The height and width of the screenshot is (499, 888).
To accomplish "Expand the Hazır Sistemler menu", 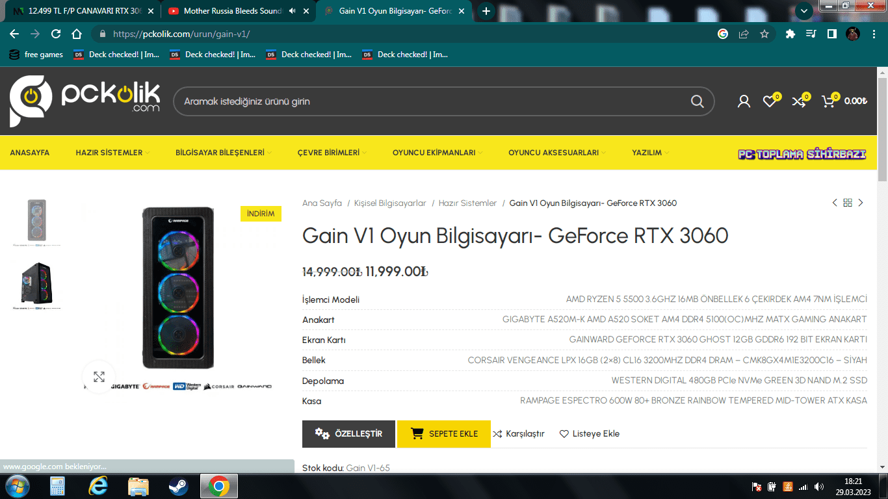I will click(x=112, y=153).
